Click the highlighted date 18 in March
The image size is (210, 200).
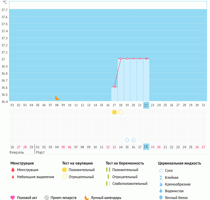point(146,147)
